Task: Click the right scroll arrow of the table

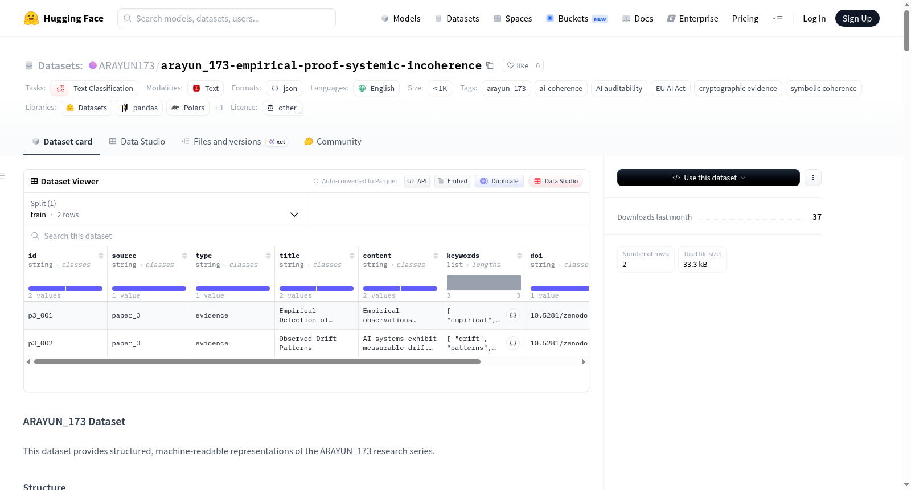Action: click(584, 361)
